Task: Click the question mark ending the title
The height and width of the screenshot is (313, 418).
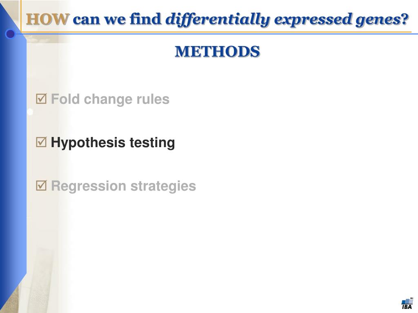Action: [405, 19]
